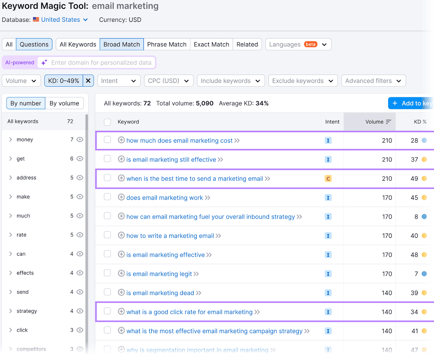Switch to the Phrase Match tab

click(x=167, y=44)
